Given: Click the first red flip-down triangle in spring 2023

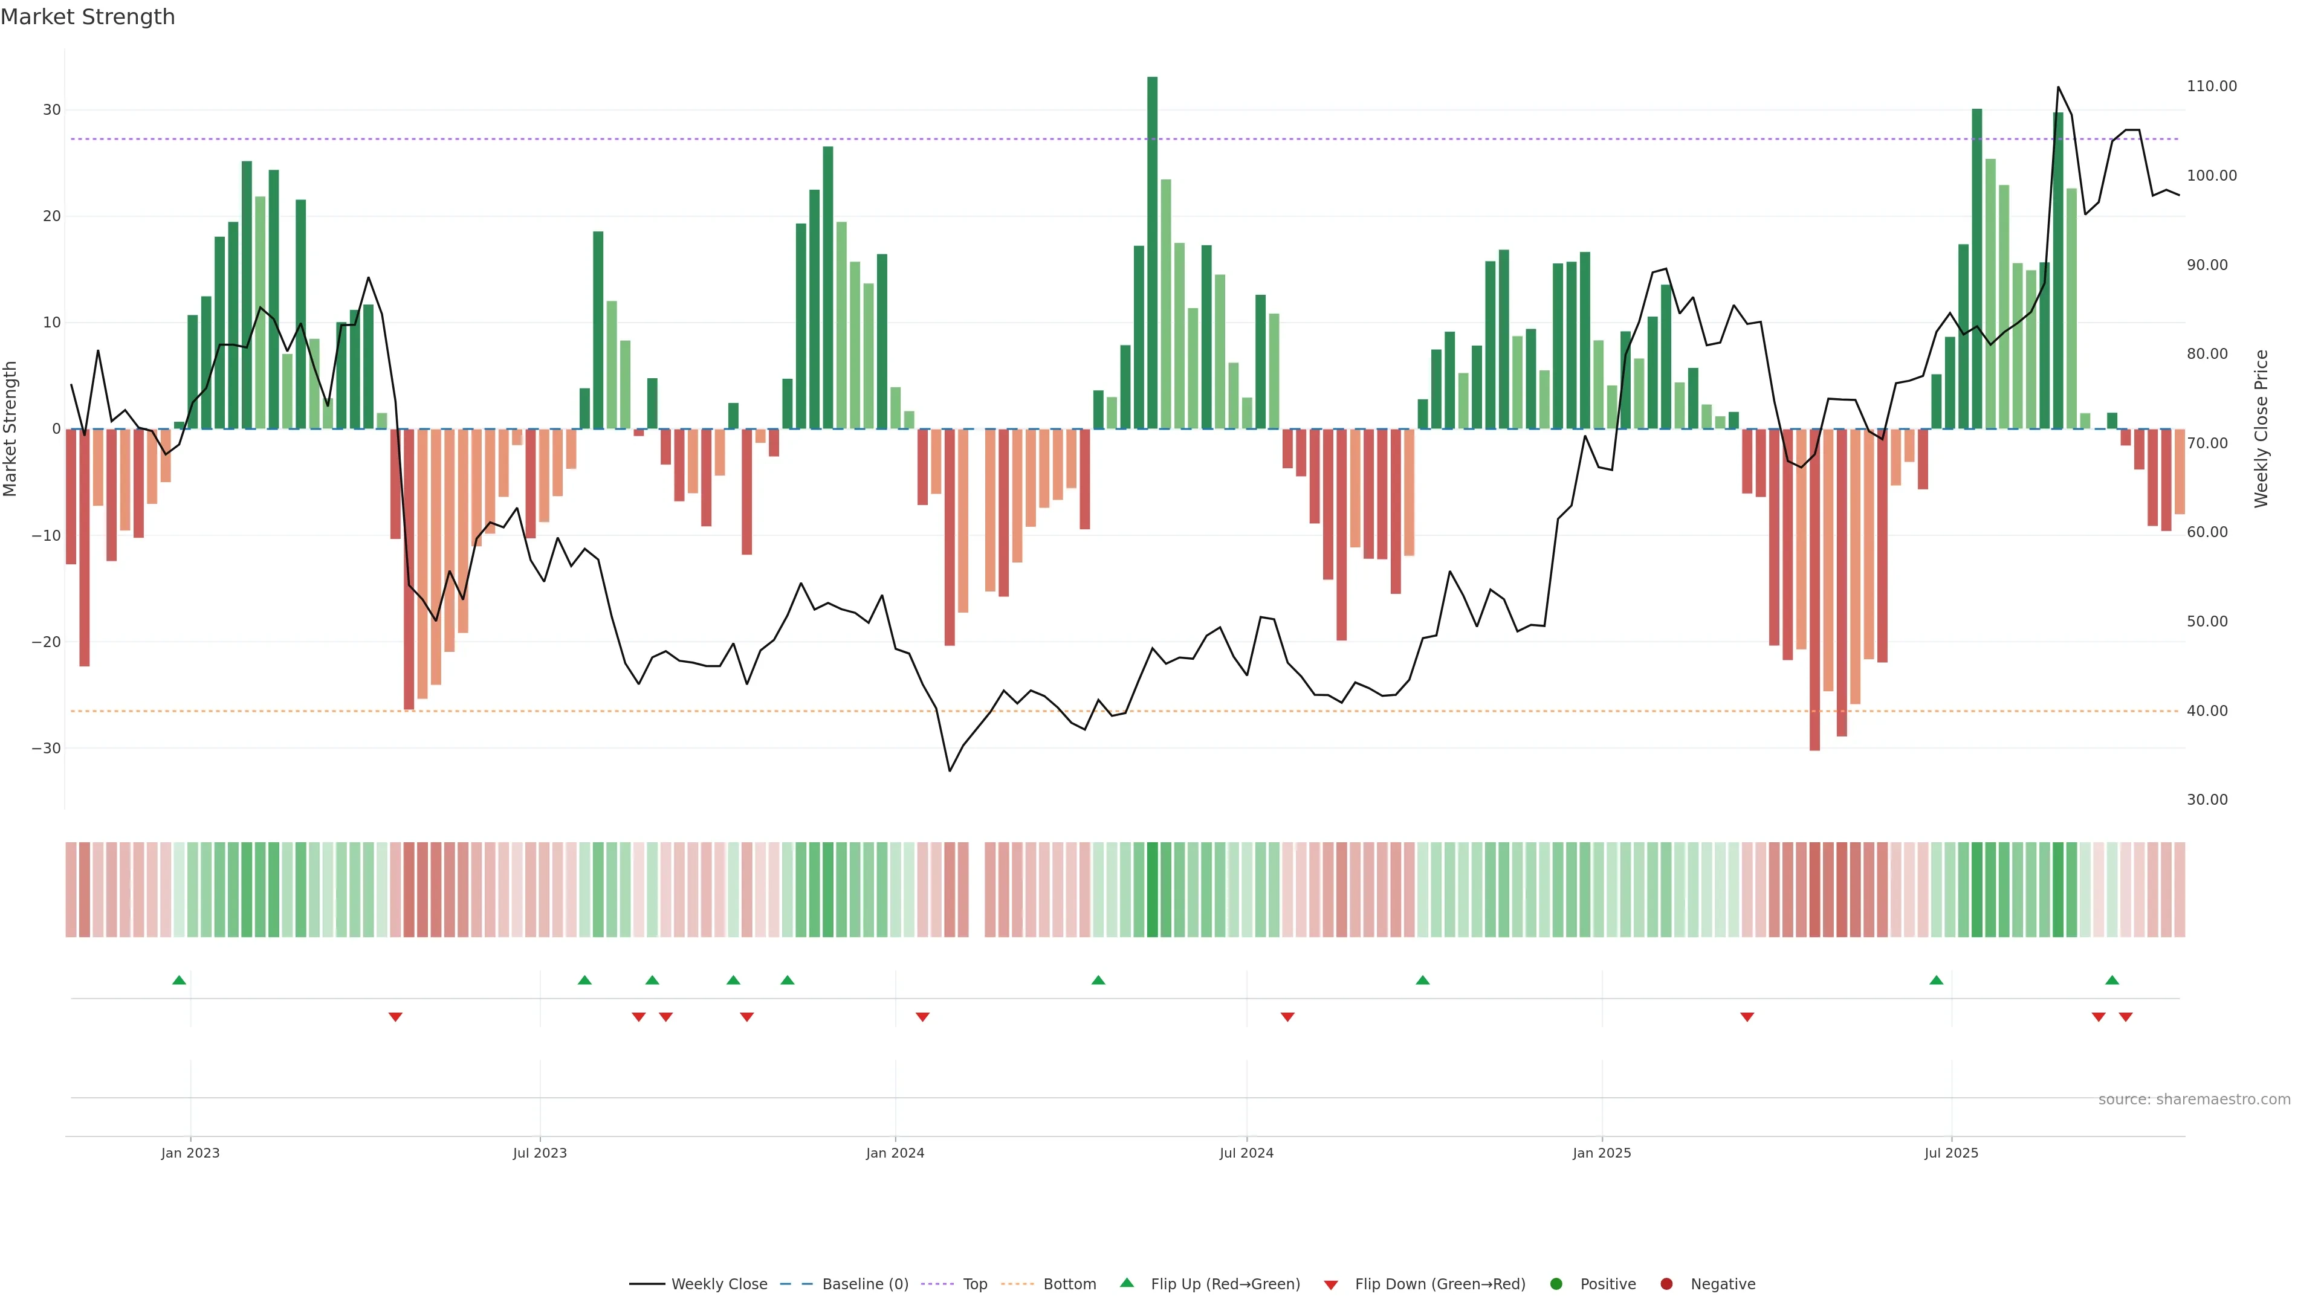Looking at the screenshot, I should click(395, 1017).
